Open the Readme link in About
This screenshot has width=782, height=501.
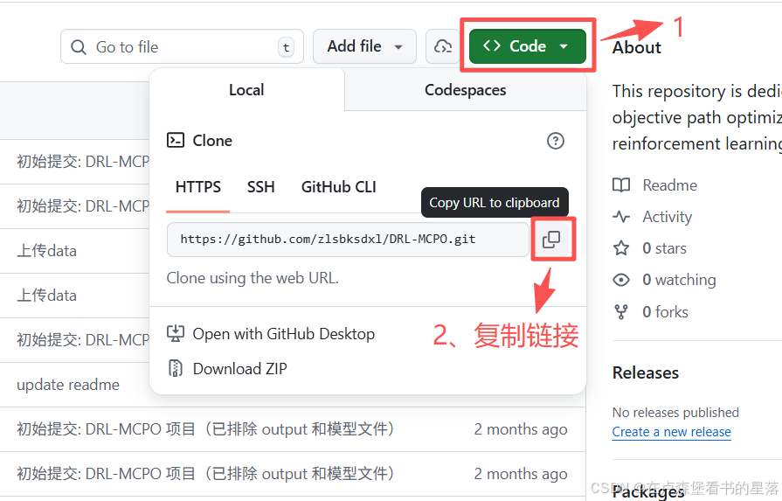670,185
